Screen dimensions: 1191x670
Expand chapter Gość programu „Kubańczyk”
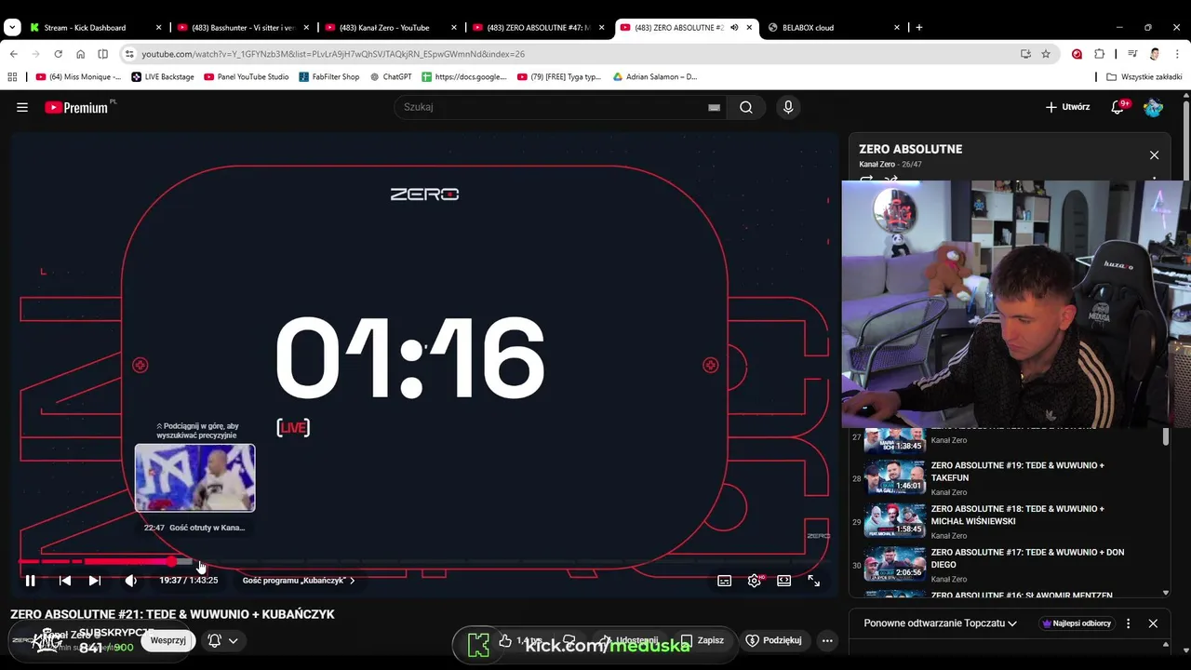299,581
